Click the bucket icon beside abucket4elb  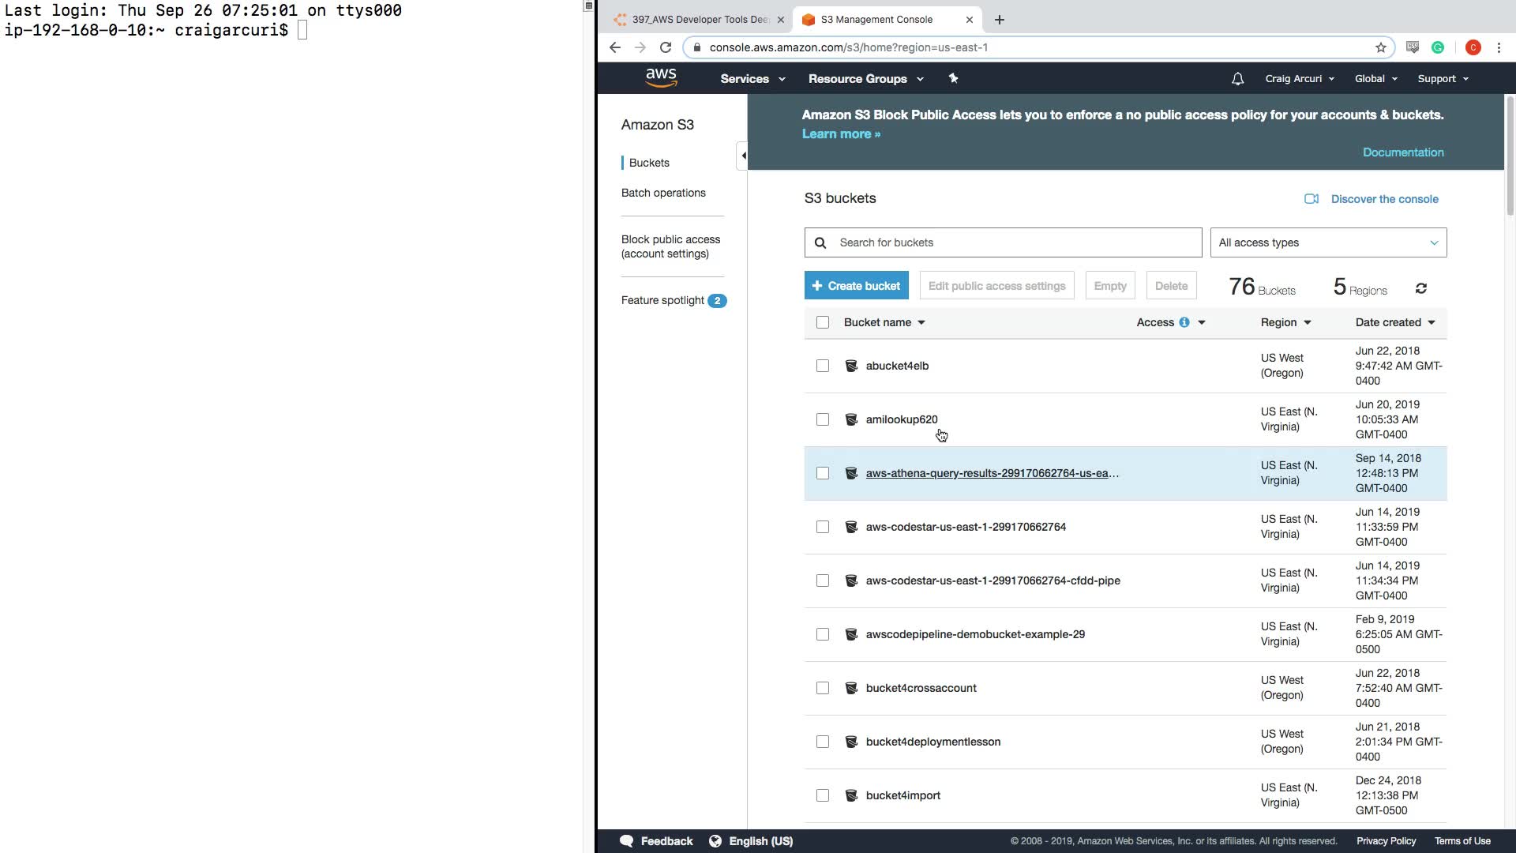click(851, 366)
